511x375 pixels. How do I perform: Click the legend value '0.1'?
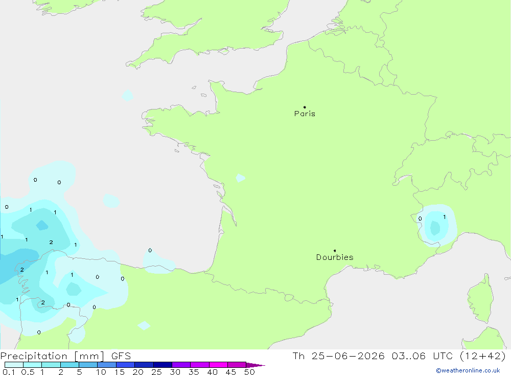coord(9,372)
